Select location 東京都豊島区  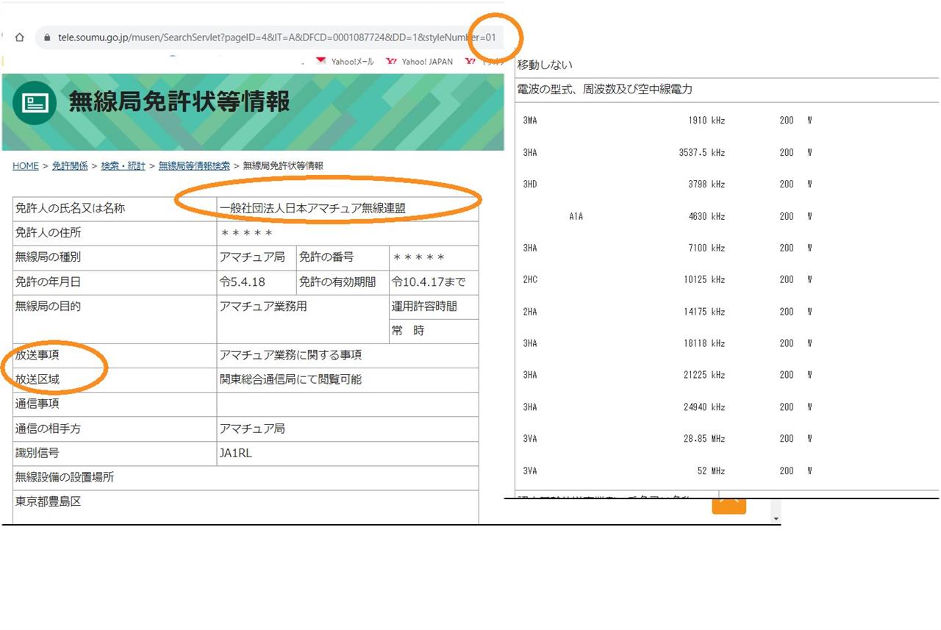pyautogui.click(x=48, y=502)
